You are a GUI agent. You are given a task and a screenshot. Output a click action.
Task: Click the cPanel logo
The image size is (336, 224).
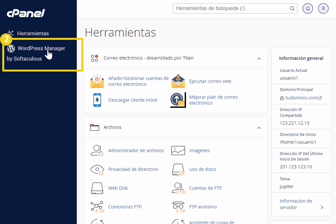[26, 13]
